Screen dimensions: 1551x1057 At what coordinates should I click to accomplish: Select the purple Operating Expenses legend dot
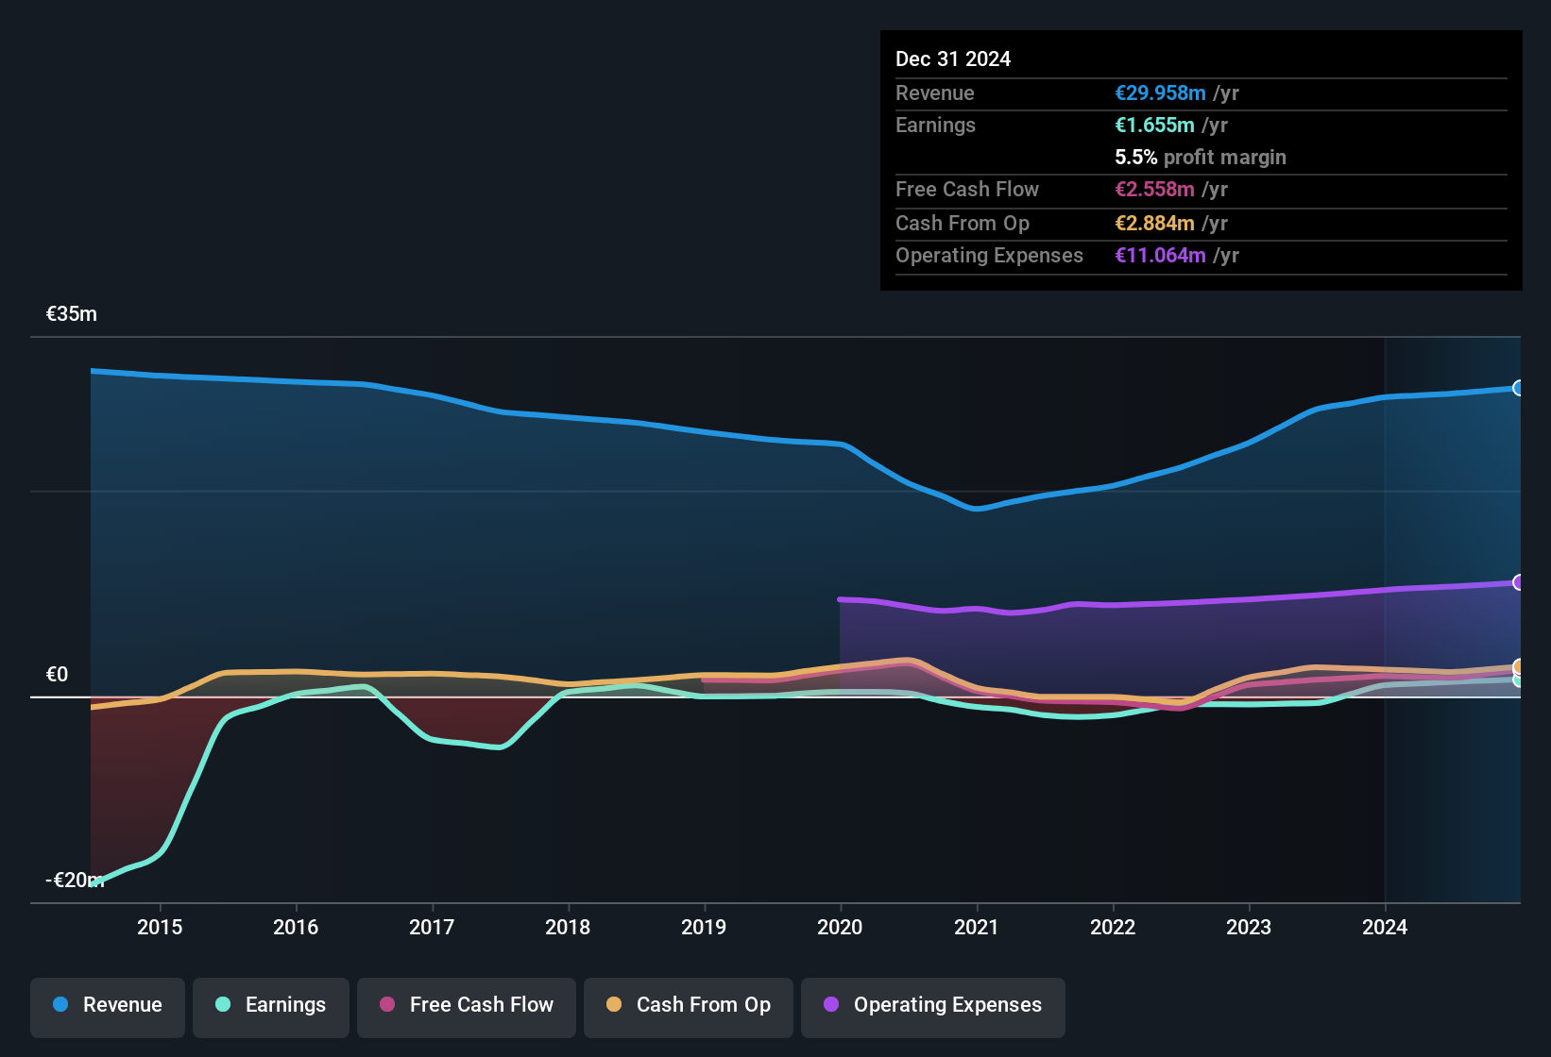tap(830, 1005)
